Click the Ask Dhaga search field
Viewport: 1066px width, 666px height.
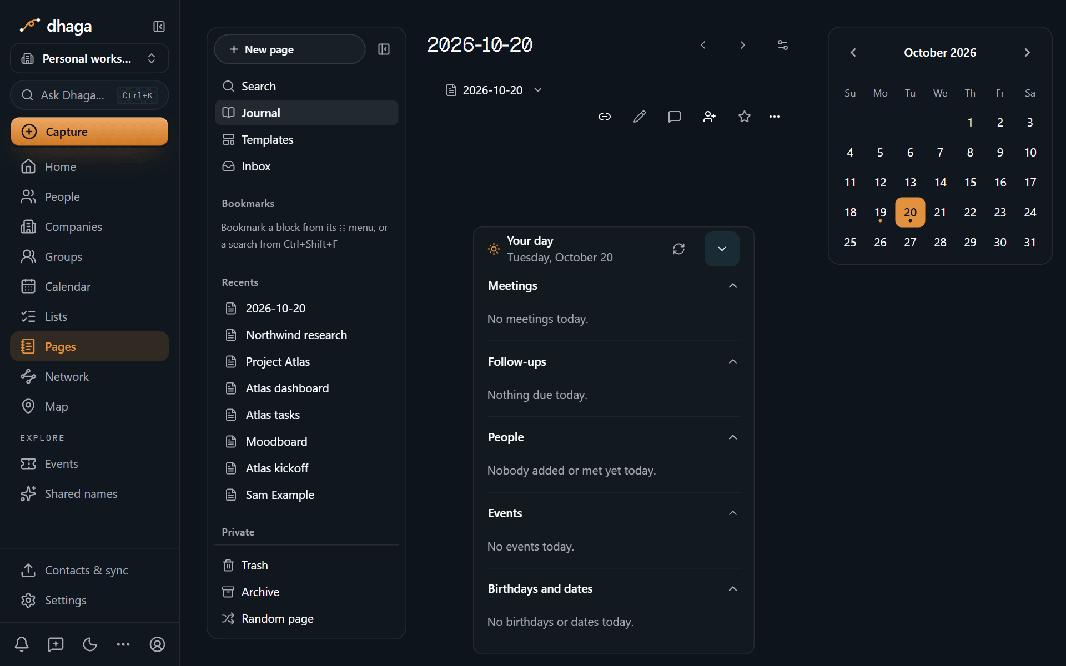(x=89, y=95)
